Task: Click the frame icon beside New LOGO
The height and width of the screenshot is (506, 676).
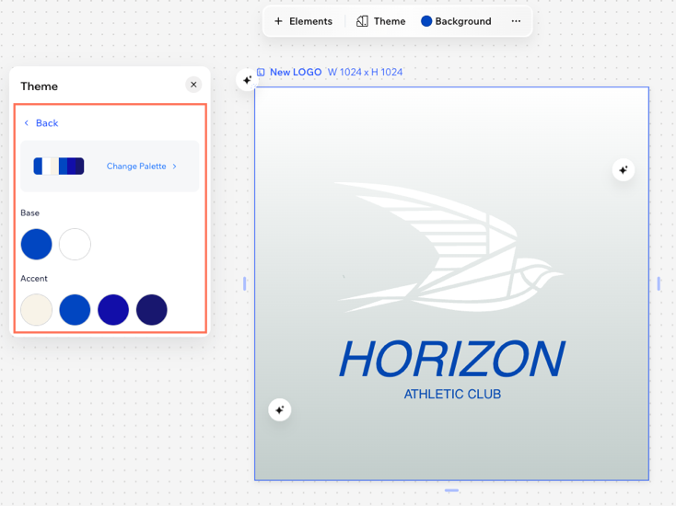Action: point(261,72)
